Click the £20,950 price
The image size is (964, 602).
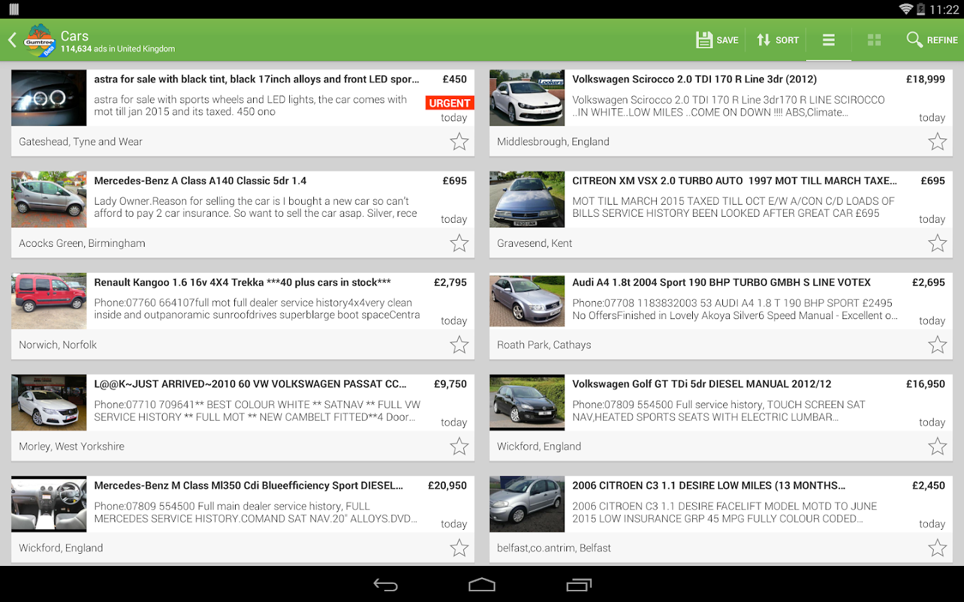447,486
